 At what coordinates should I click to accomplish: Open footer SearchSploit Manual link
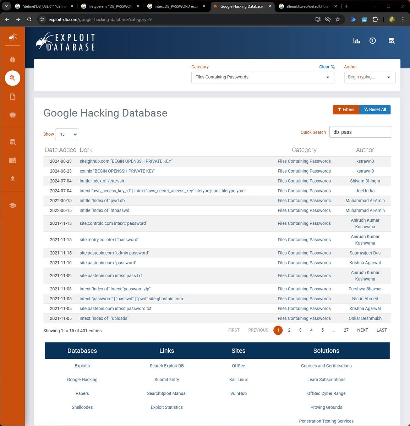[167, 393]
